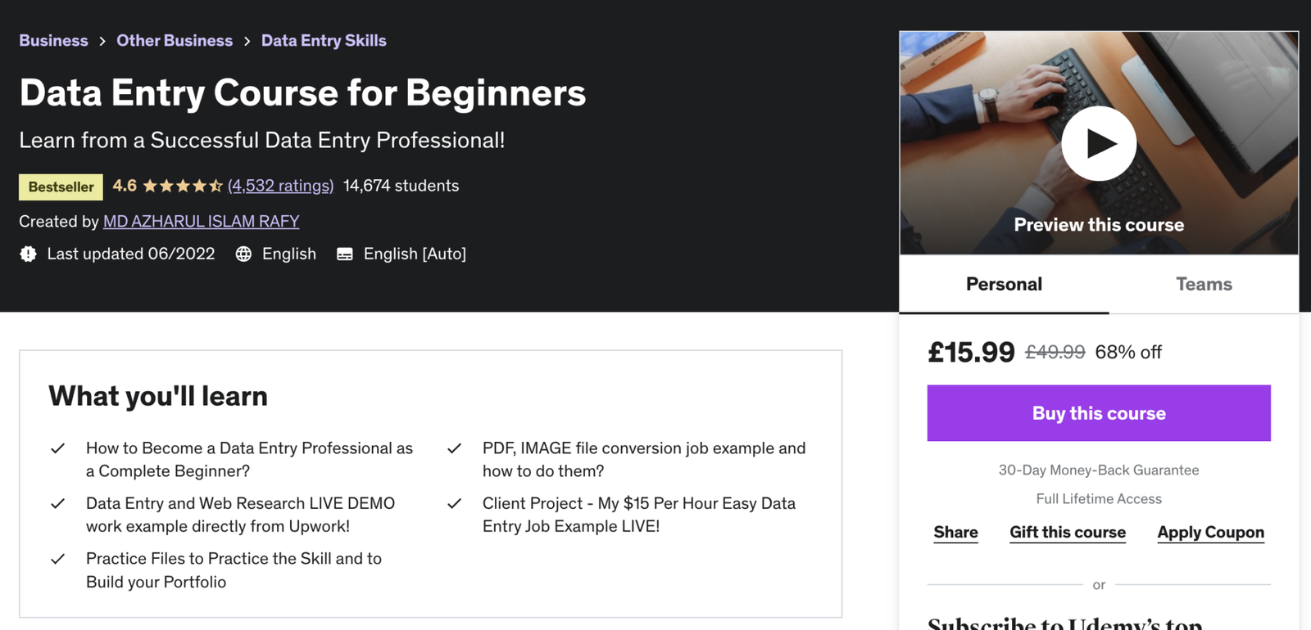1311x630 pixels.
Task: Open the 4,532 ratings link
Action: pyautogui.click(x=282, y=186)
